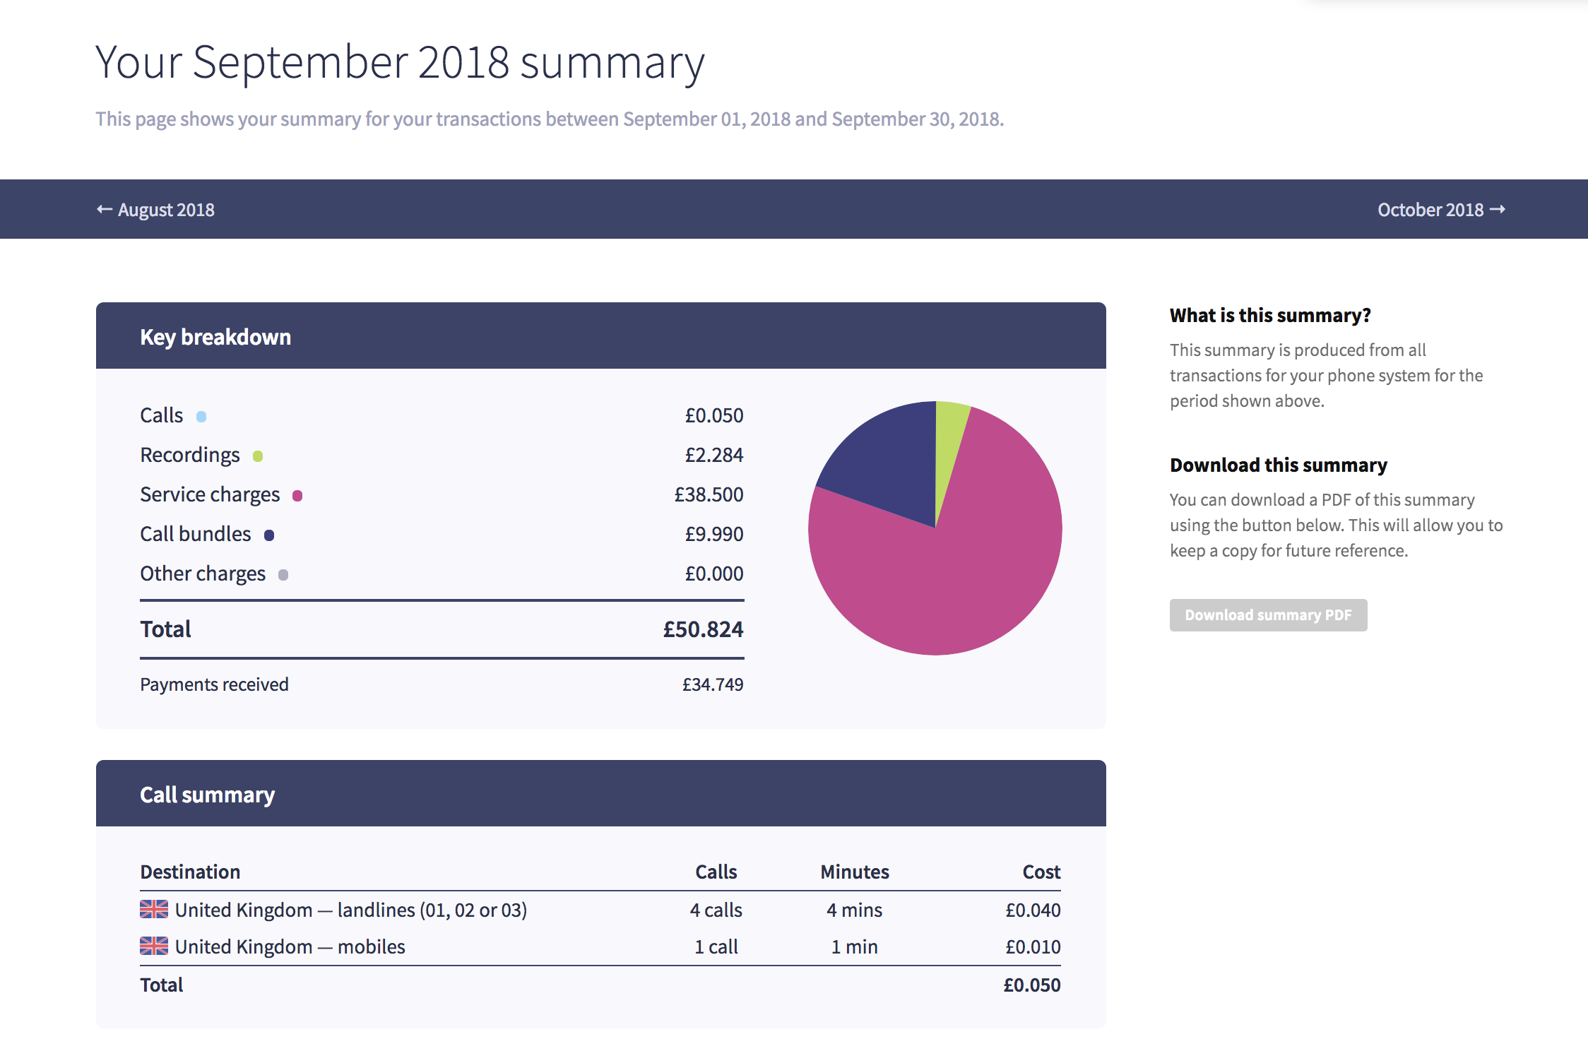Click the Call bundles amount £9.990
Screen dimensions: 1588x1051
[714, 534]
